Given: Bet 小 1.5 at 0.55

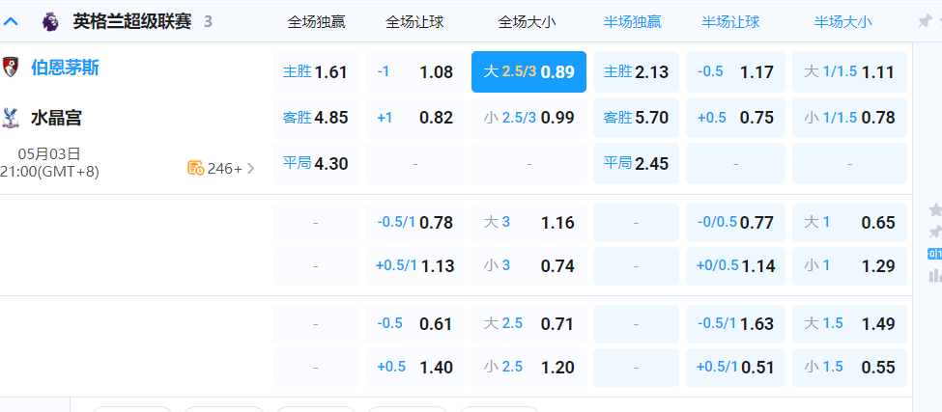Looking at the screenshot, I should pos(849,367).
